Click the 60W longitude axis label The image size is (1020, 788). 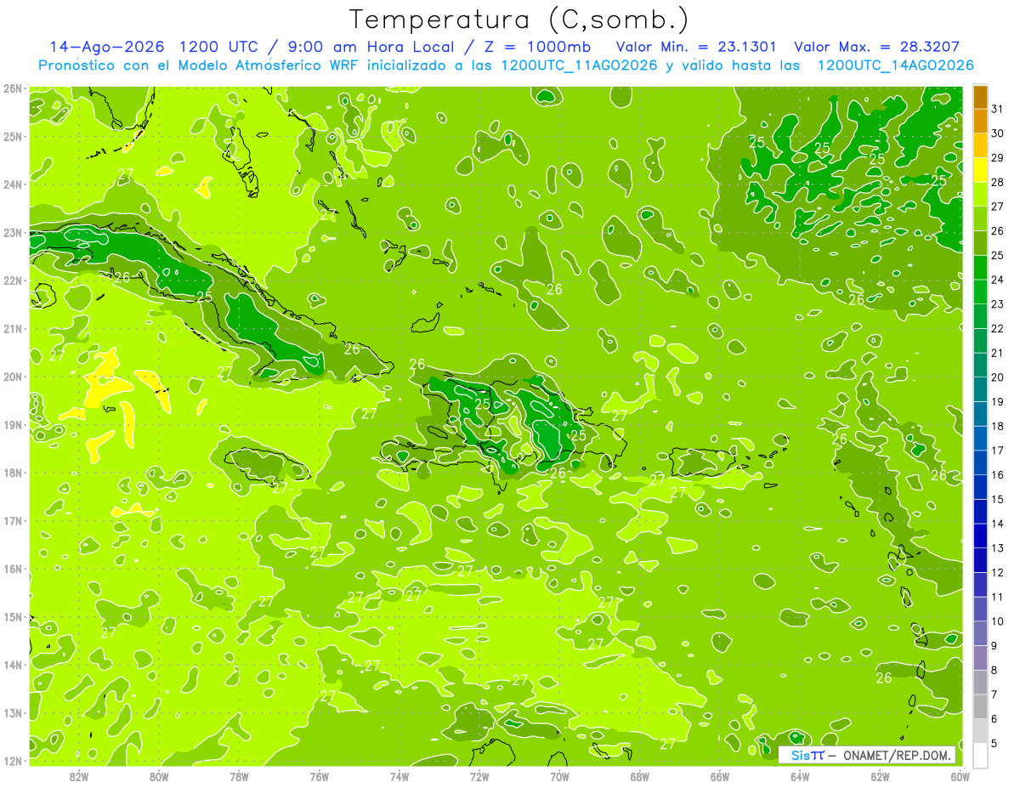pyautogui.click(x=960, y=776)
